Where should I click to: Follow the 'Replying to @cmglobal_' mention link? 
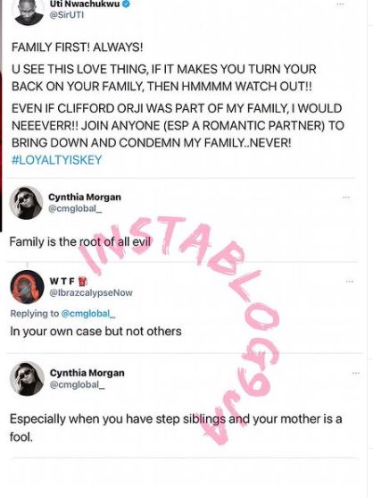88,314
